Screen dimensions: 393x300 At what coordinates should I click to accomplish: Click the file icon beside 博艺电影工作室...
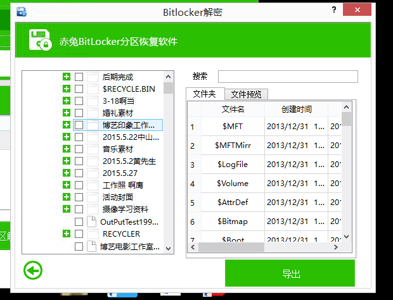92,246
